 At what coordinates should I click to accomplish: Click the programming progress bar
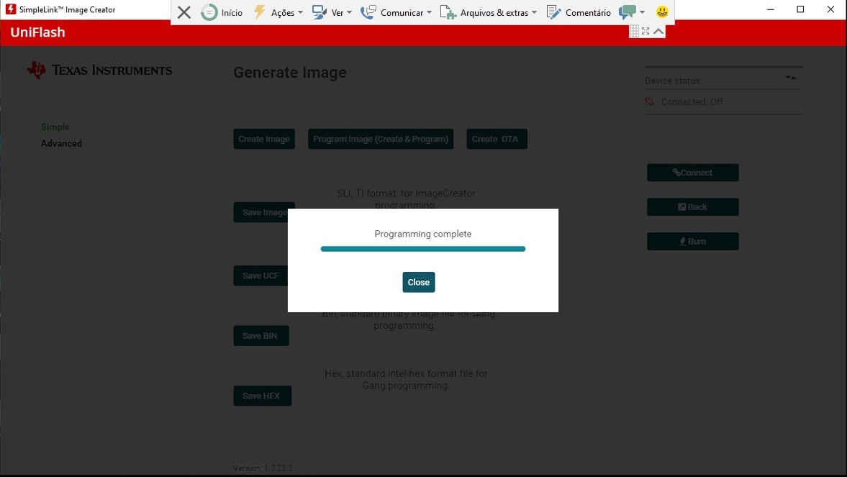tap(423, 249)
